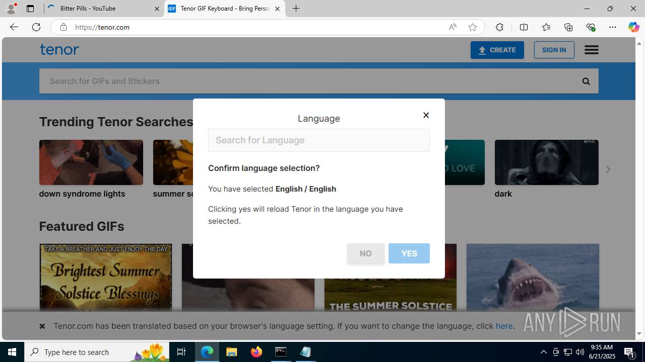The width and height of the screenshot is (645, 362).
Task: Click the taskbar clock showing 9:35 AM
Action: point(602,352)
